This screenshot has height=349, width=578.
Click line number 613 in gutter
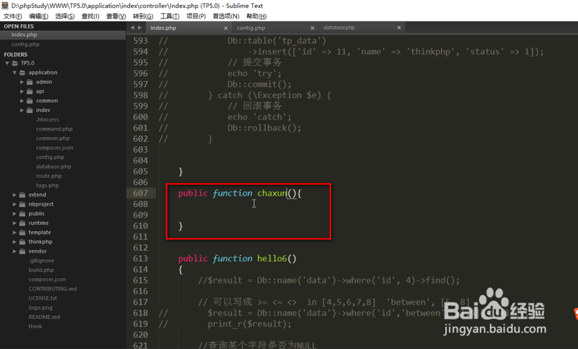tap(140, 258)
